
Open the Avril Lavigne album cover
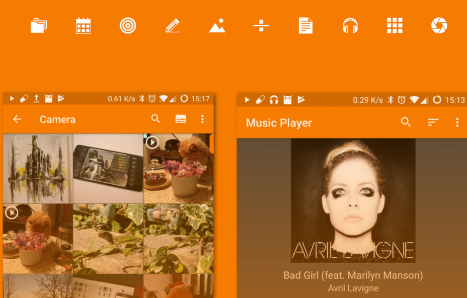point(353,200)
